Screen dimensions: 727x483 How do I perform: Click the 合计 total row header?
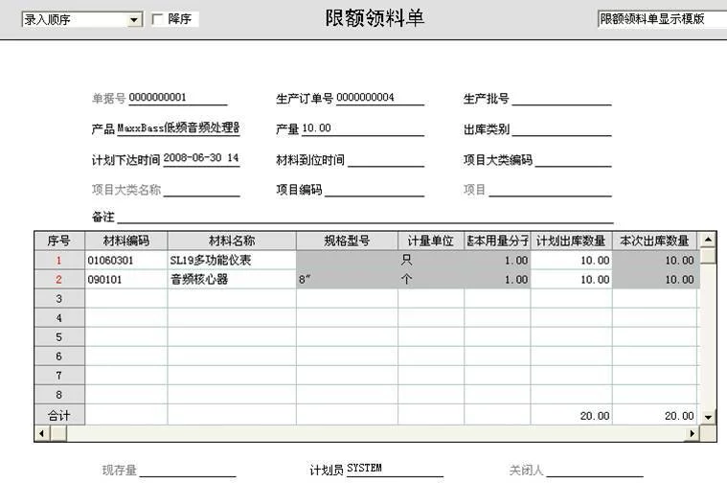(59, 415)
